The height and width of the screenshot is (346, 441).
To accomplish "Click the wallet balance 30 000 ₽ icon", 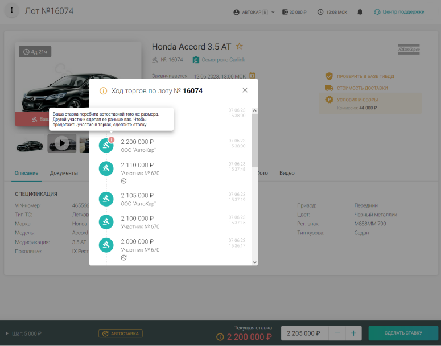I will (285, 12).
